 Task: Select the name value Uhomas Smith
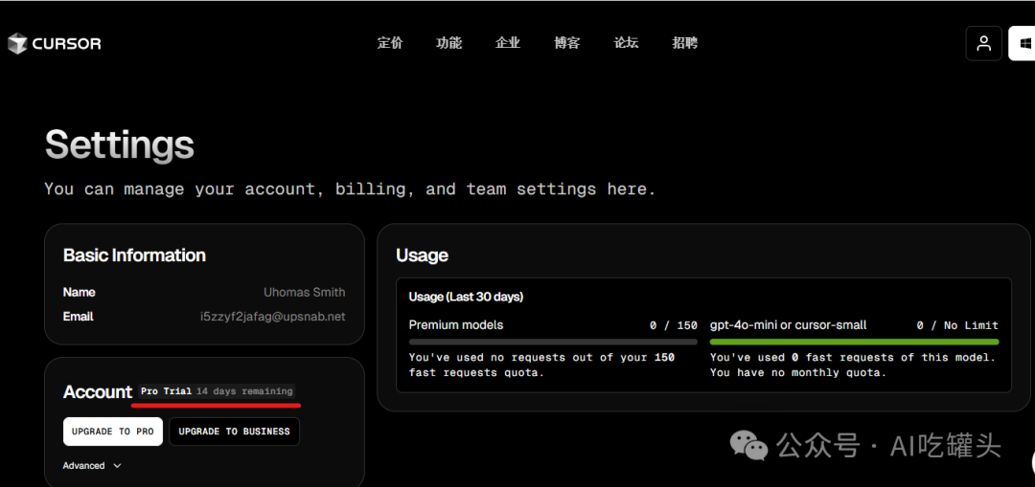(305, 292)
